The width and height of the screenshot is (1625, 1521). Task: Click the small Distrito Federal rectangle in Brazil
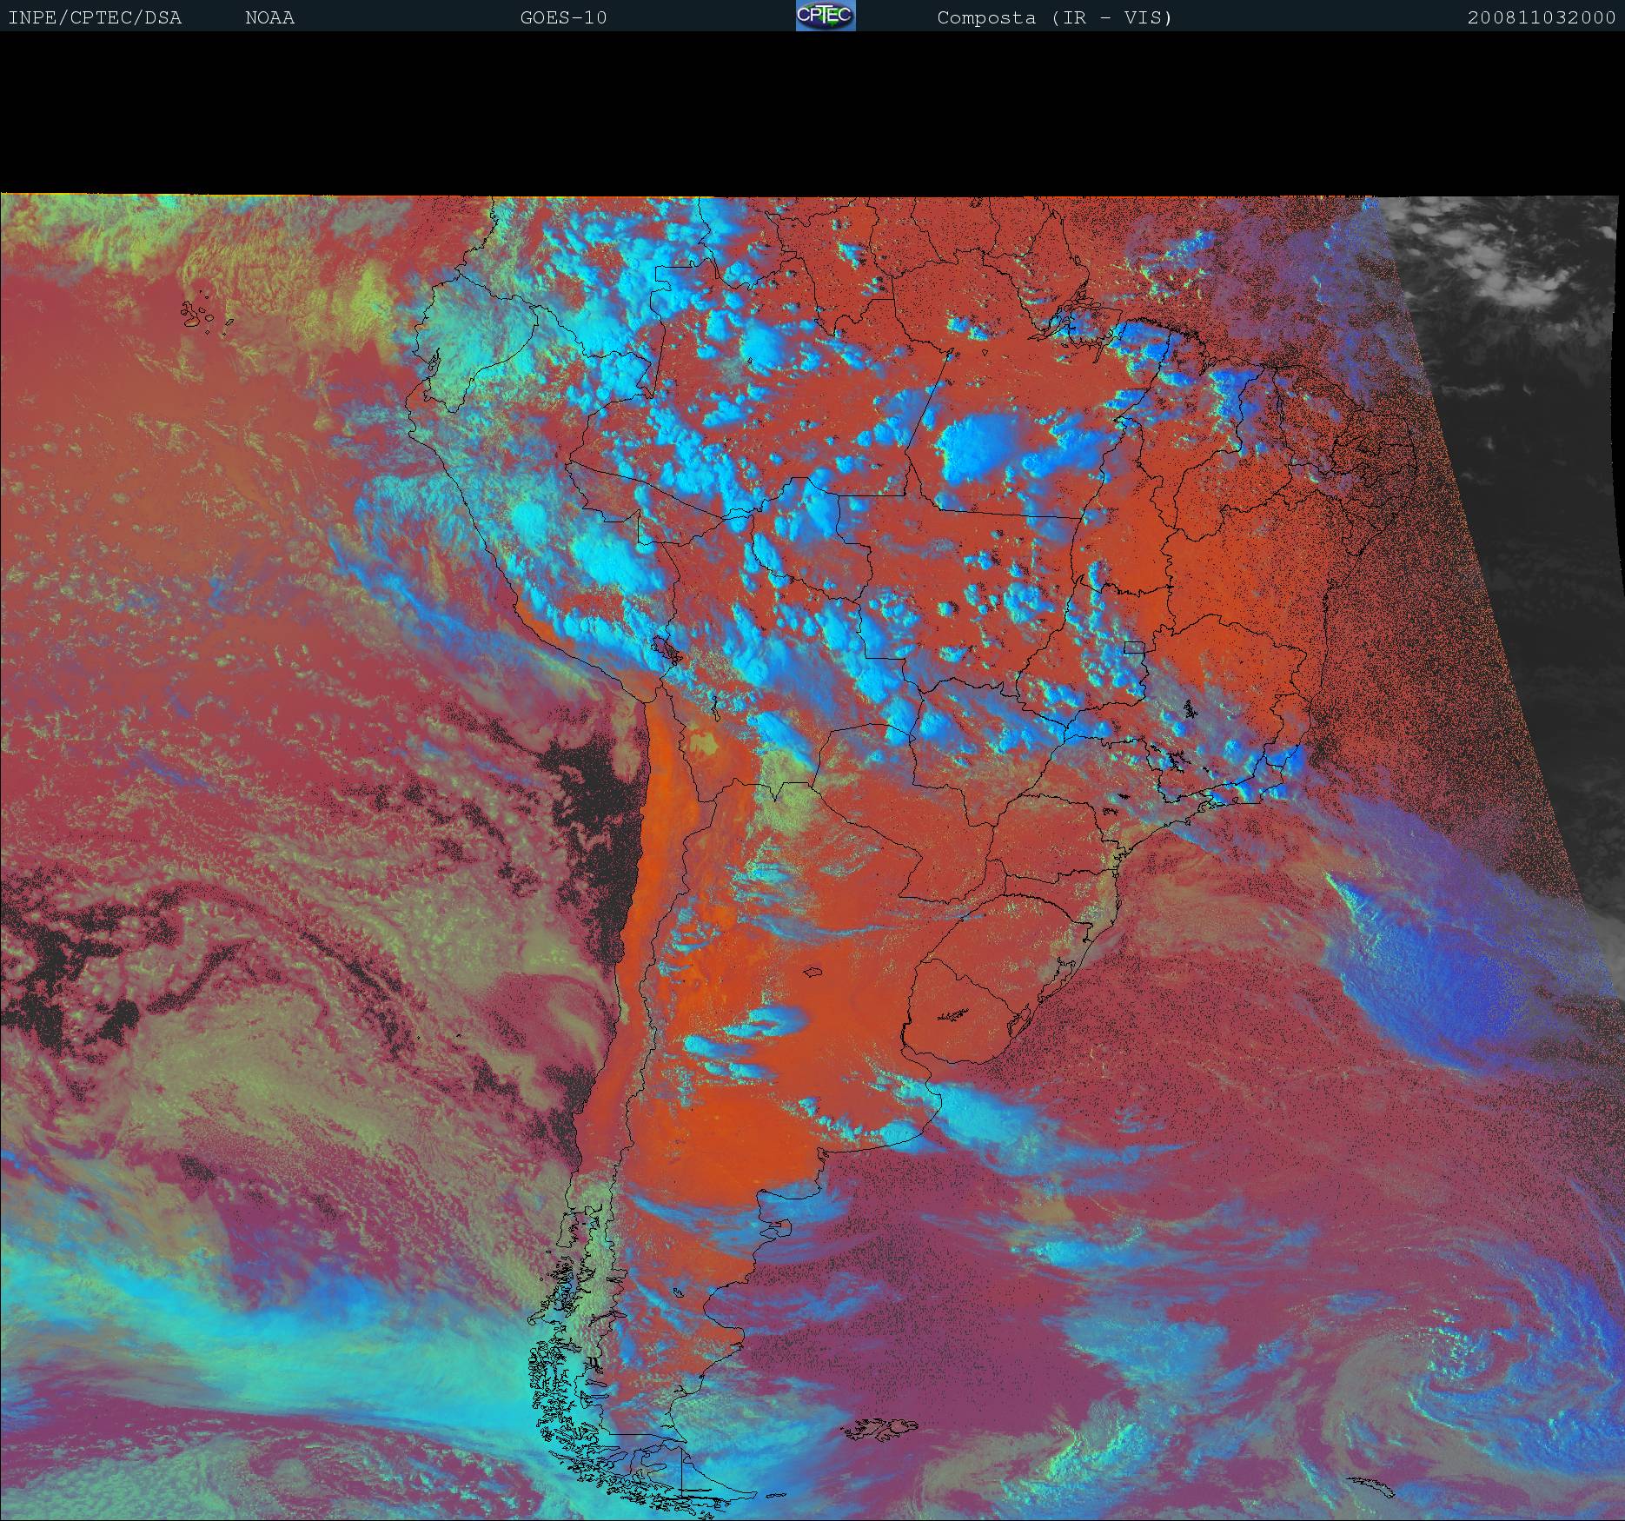1132,648
